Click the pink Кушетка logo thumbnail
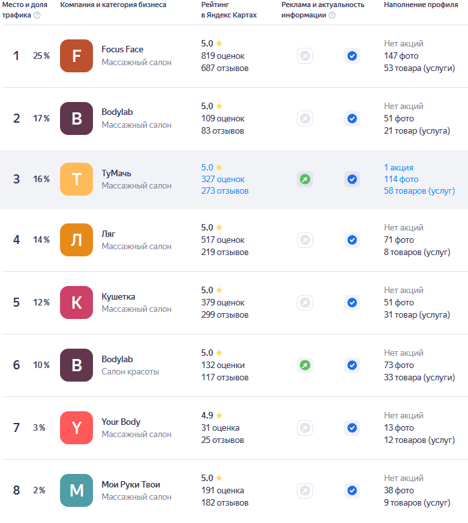 click(x=76, y=303)
